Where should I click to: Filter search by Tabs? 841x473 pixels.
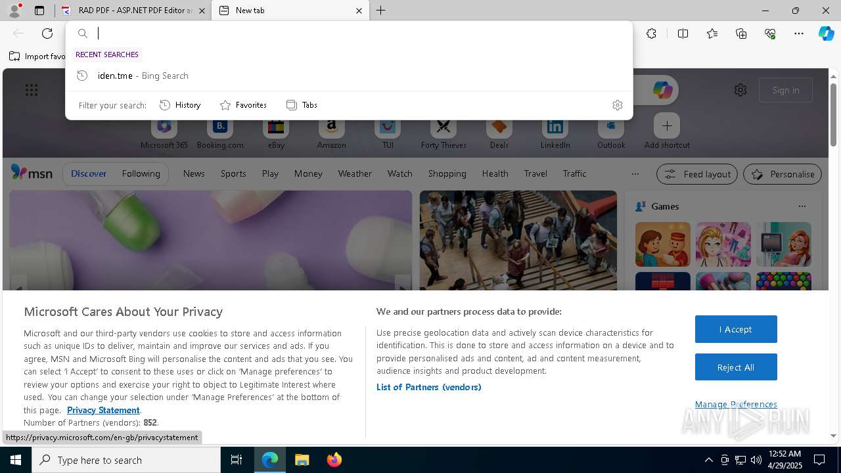pos(302,105)
